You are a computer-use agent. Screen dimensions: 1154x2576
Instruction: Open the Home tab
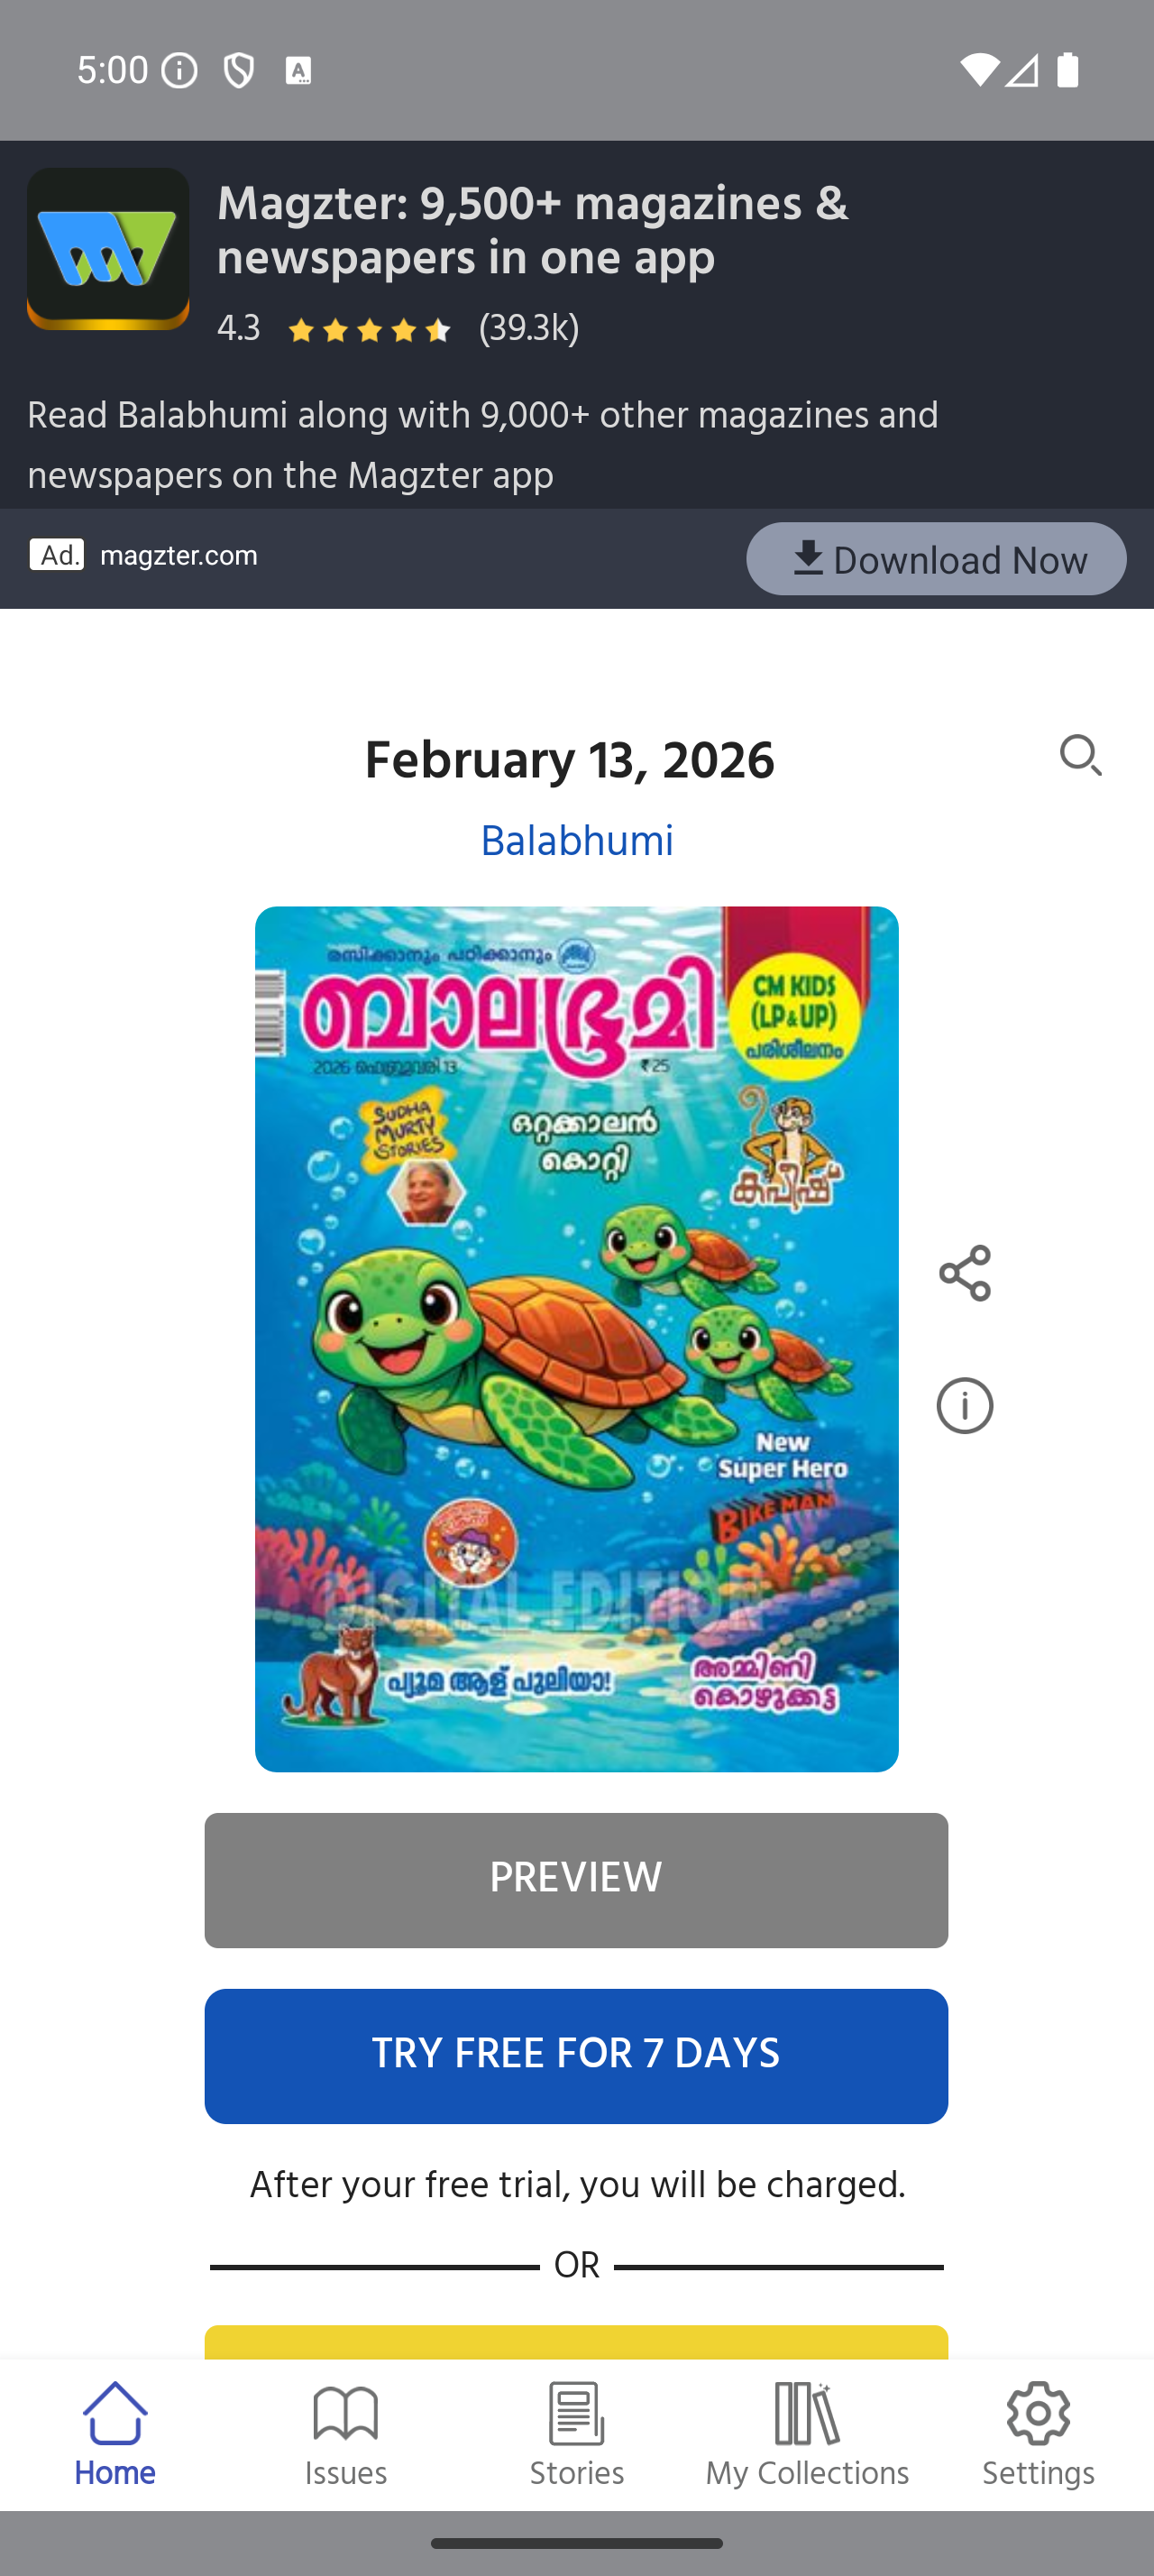(x=114, y=2434)
